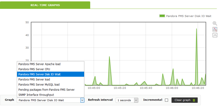This screenshot has height=110, width=222.
Task: Select Pandora FMS Server MySQL load option
Action: (x=51, y=85)
